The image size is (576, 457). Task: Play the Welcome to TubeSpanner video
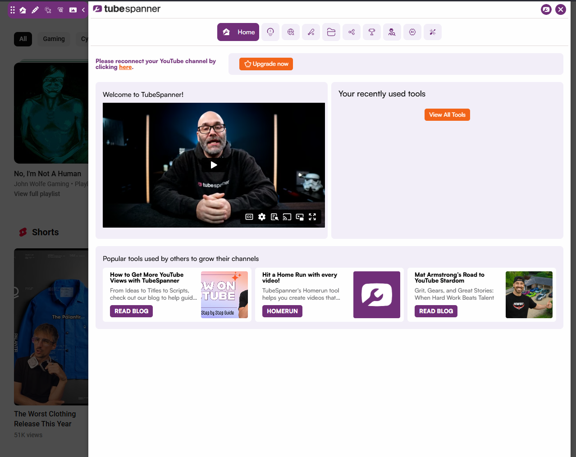pyautogui.click(x=214, y=165)
